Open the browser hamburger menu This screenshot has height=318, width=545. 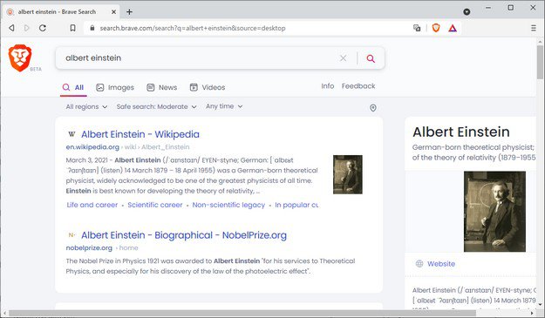click(534, 28)
